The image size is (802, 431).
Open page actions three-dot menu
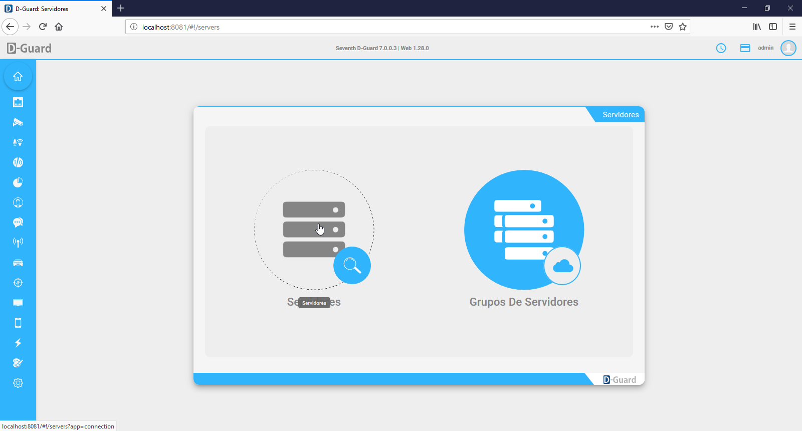click(x=654, y=27)
